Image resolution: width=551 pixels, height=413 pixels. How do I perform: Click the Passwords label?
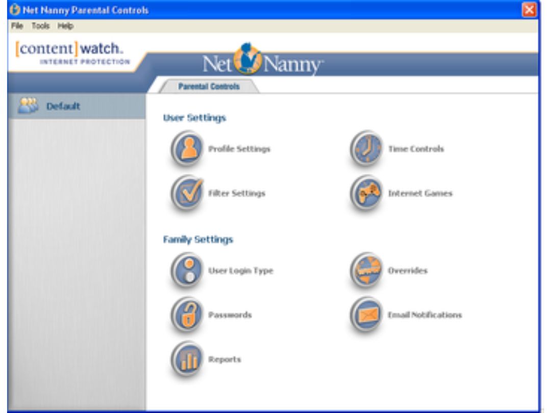click(230, 315)
